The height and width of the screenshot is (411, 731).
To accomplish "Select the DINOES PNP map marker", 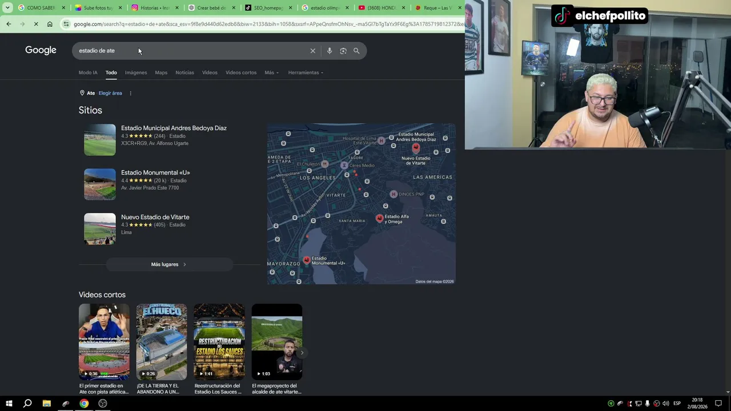I will [393, 194].
